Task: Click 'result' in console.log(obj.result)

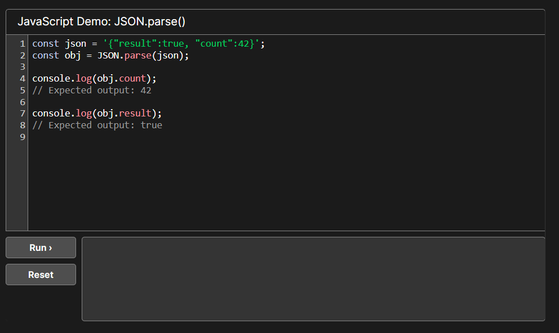Action: click(135, 114)
